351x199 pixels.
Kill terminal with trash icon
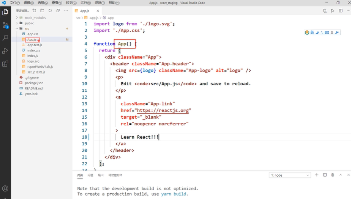pos(333,175)
